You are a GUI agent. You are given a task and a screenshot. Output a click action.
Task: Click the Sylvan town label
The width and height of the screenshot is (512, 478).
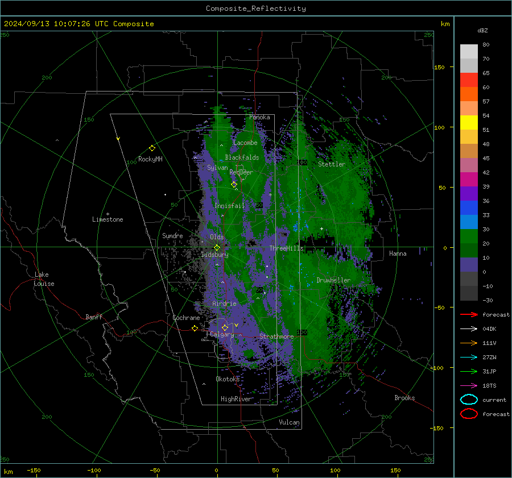click(x=217, y=168)
